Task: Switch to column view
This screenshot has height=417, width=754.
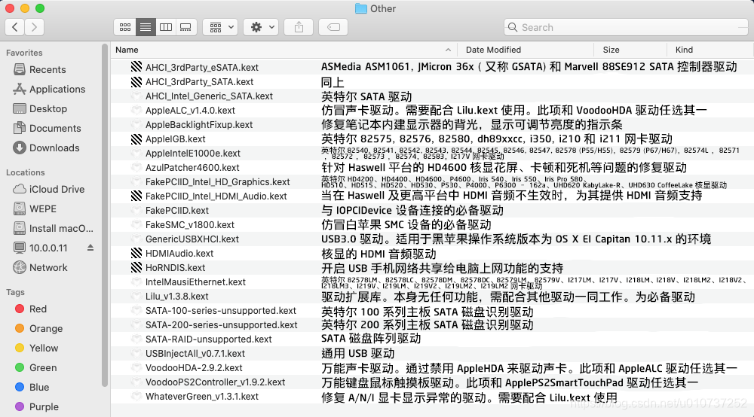Action: 166,27
